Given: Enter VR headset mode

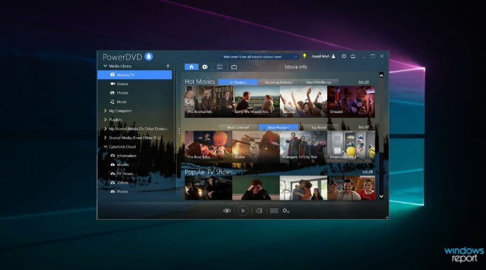Looking at the screenshot, I should pos(274,211).
